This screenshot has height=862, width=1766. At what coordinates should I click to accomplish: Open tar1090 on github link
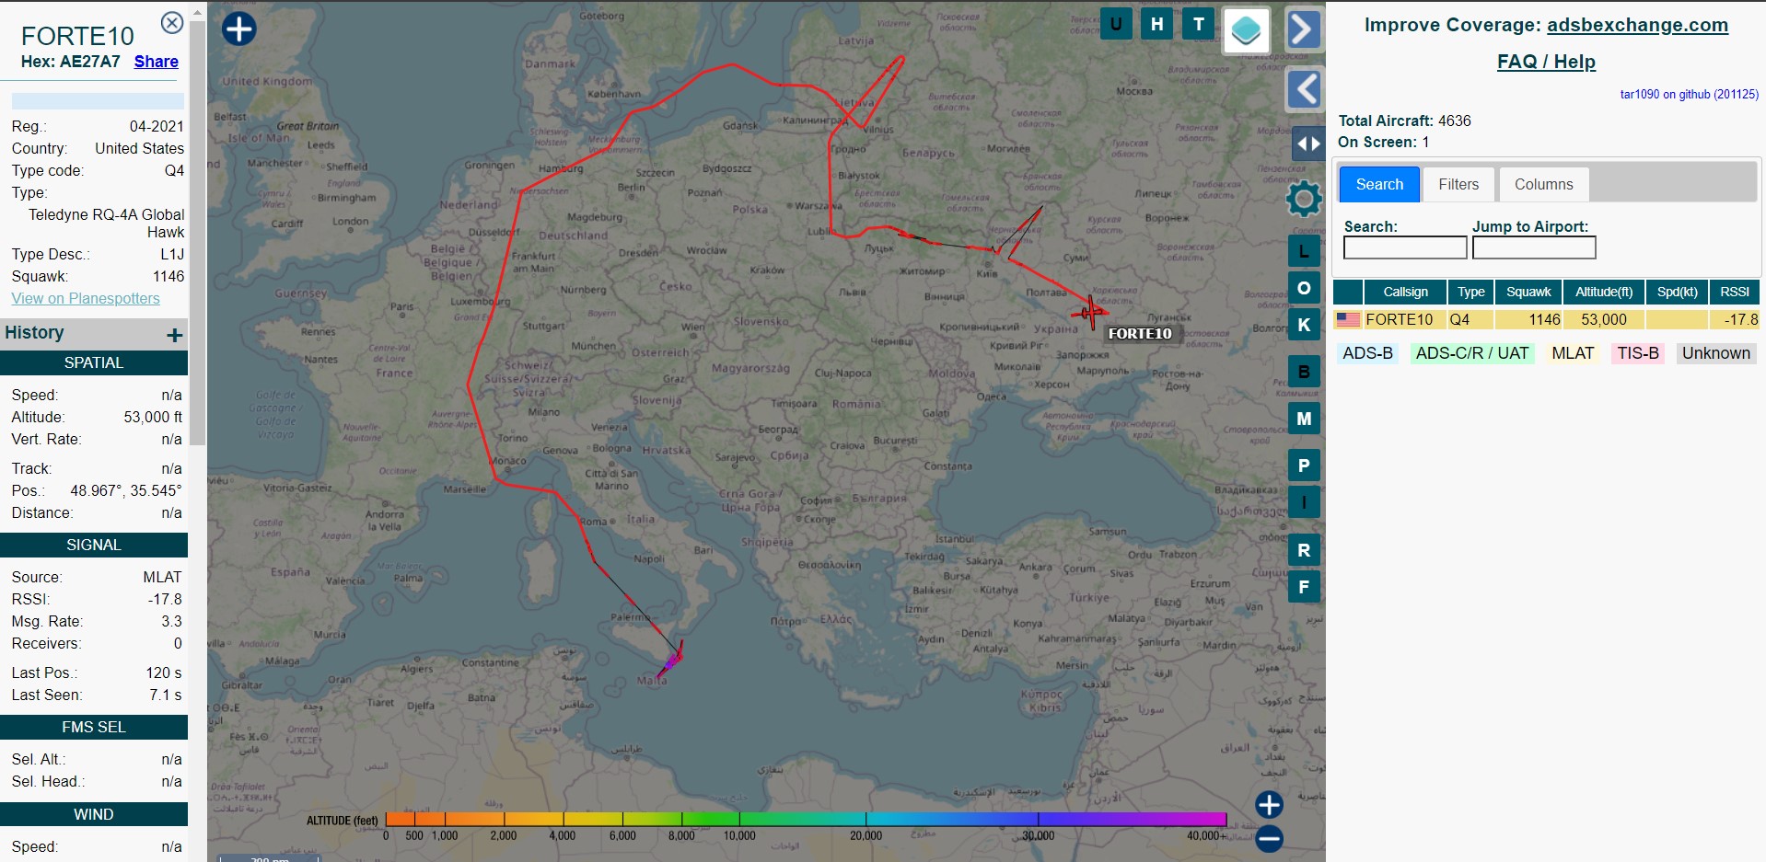(x=1689, y=94)
